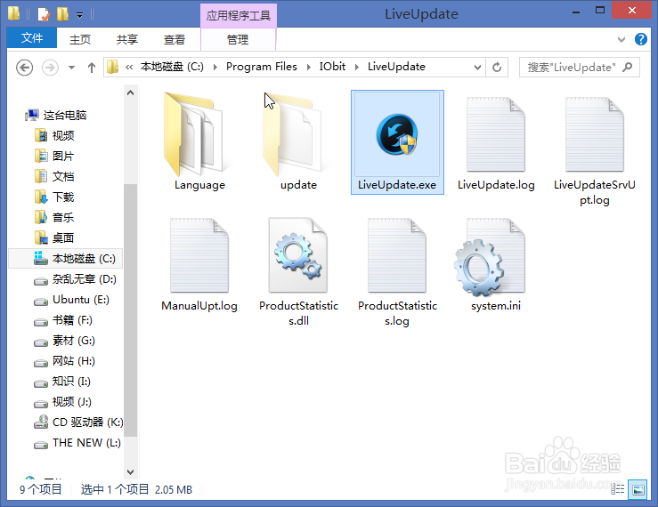Go up one folder level
Screen dimensions: 658x507
tap(92, 68)
